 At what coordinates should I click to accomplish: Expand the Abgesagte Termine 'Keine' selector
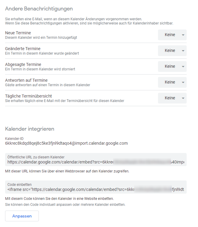coord(170,67)
